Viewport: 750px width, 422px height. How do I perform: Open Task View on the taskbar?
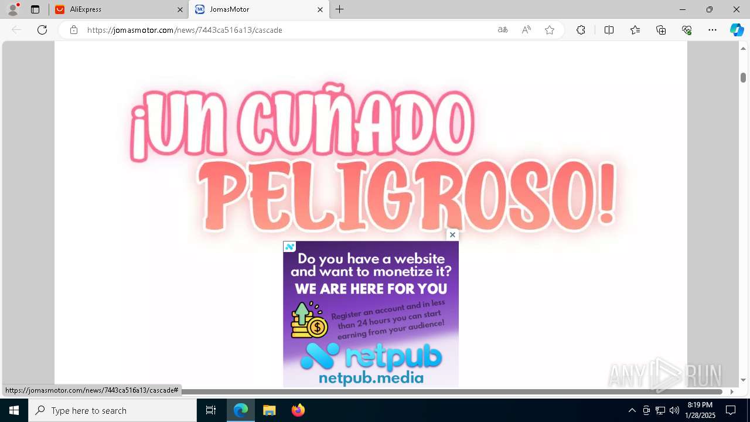[x=211, y=410]
